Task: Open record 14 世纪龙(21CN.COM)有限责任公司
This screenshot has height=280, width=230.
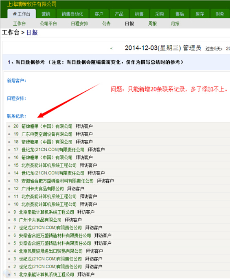Action: (53, 173)
